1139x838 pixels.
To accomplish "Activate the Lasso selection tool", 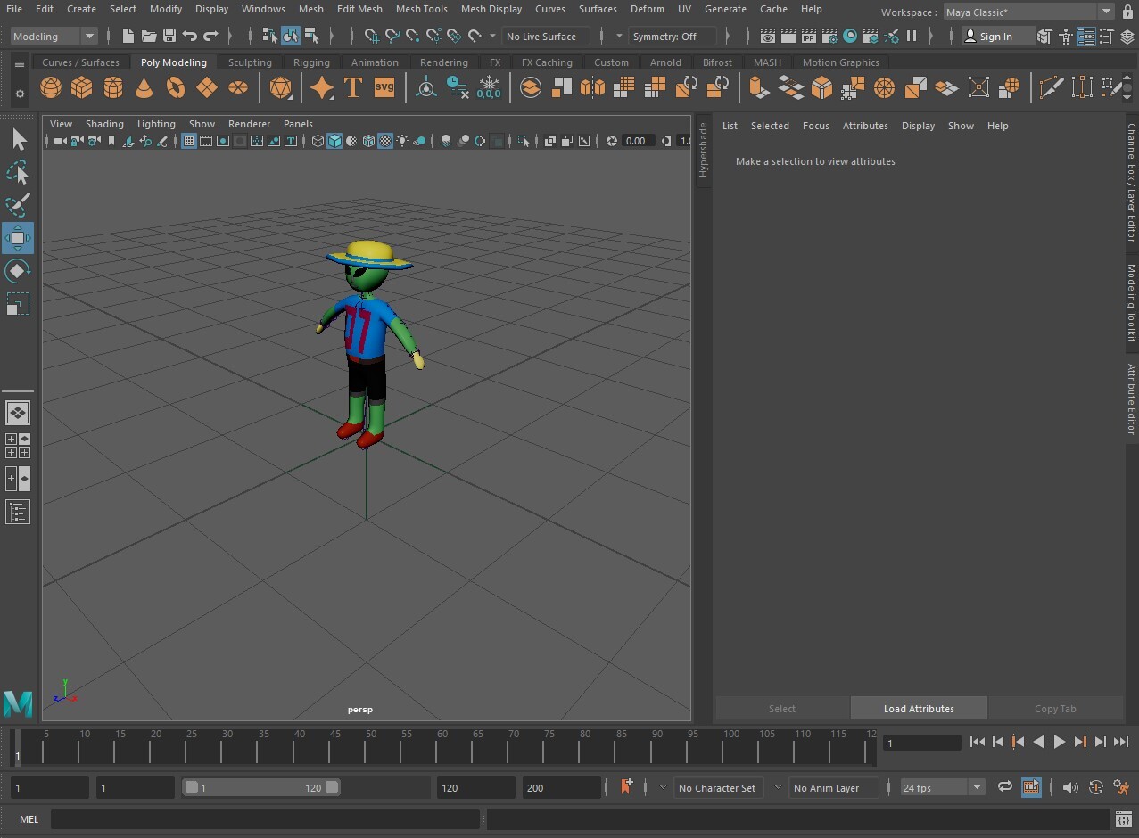I will coord(18,172).
